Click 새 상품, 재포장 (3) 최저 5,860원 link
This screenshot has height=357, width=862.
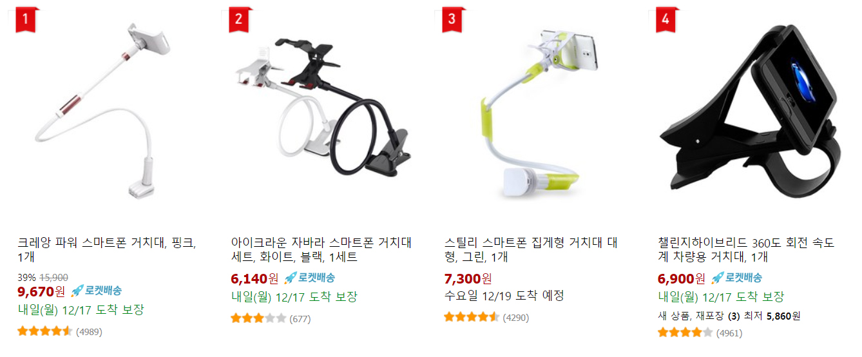[729, 316]
